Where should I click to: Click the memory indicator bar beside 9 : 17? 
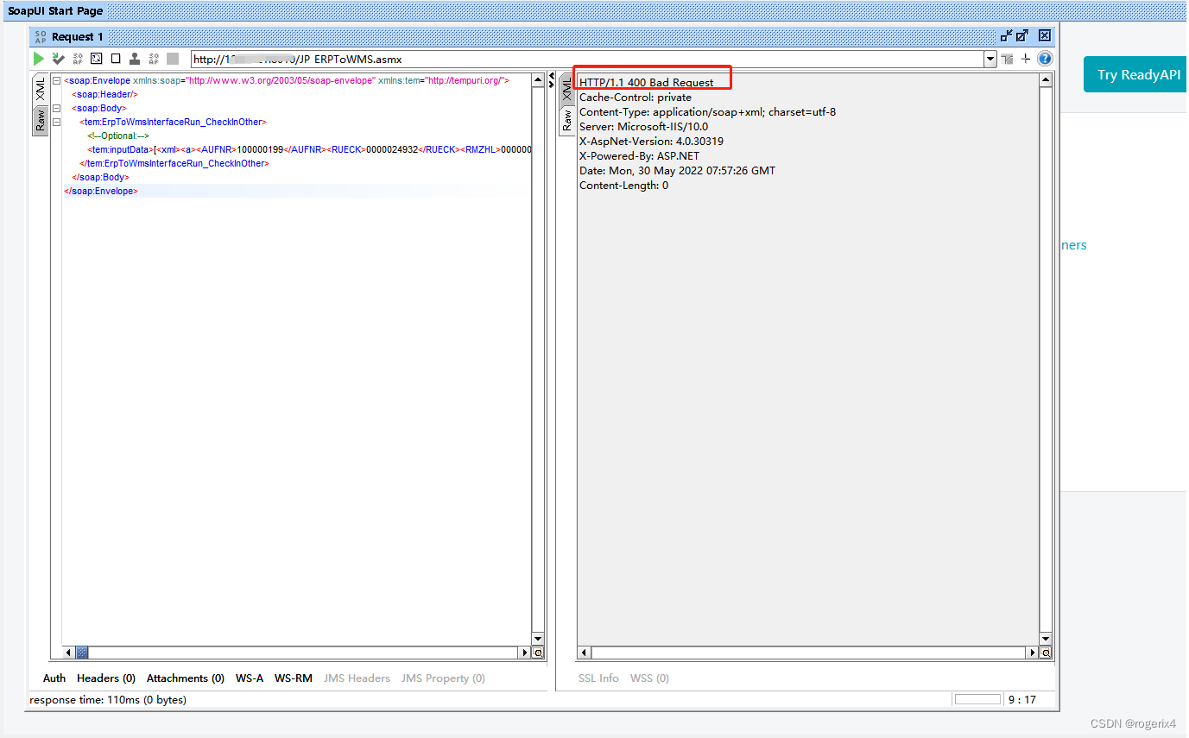(x=978, y=699)
